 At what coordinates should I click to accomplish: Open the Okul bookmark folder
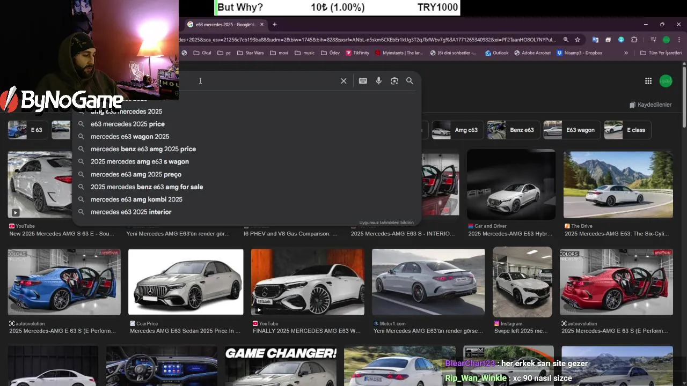[x=202, y=53]
